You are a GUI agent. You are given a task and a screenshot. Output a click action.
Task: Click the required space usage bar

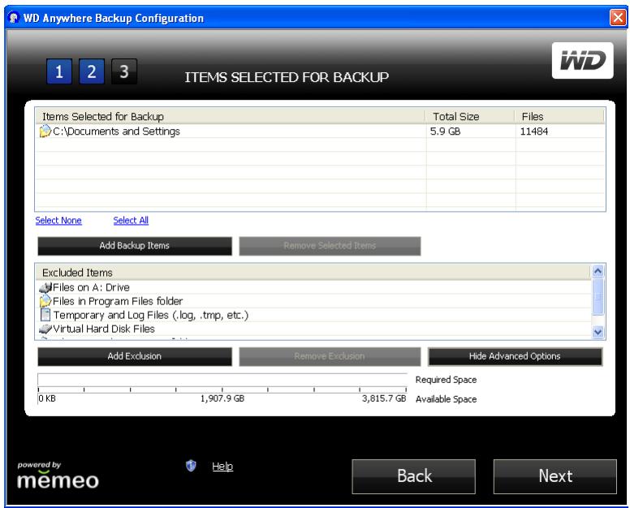click(222, 380)
